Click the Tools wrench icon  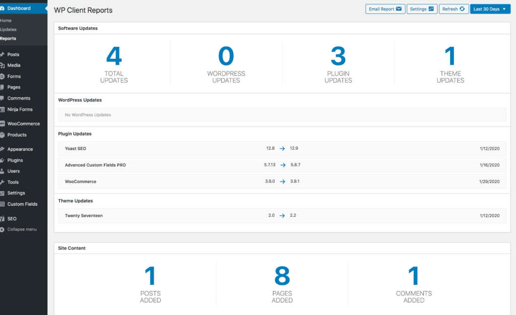pos(2,182)
